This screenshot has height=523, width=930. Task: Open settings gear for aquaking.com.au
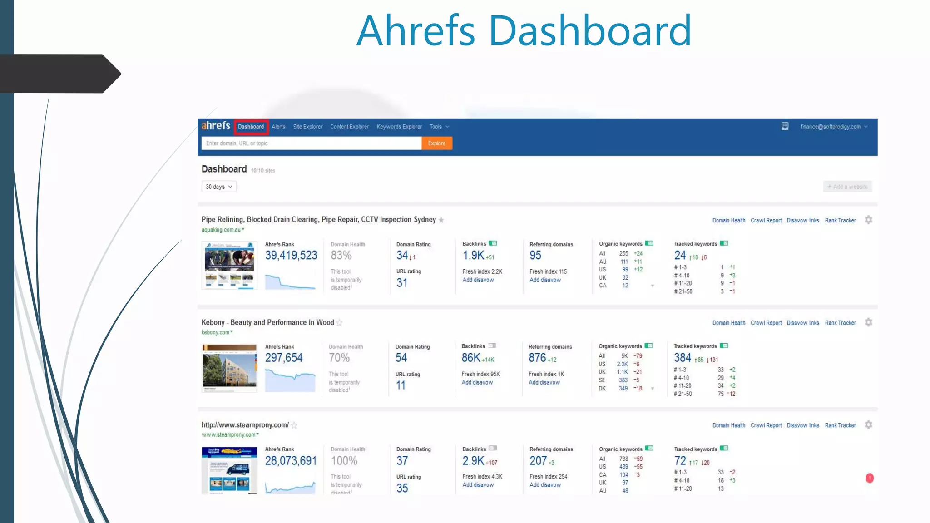pos(868,220)
